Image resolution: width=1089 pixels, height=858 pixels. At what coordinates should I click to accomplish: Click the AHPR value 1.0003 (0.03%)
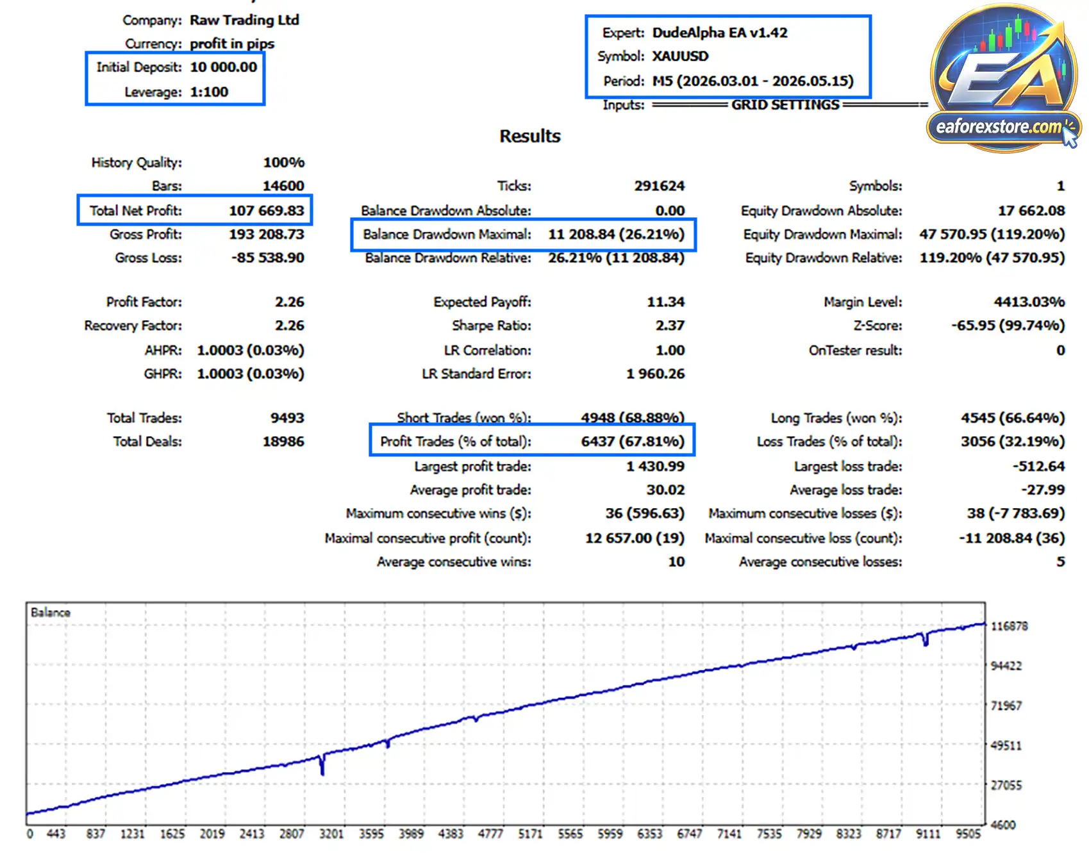(251, 350)
